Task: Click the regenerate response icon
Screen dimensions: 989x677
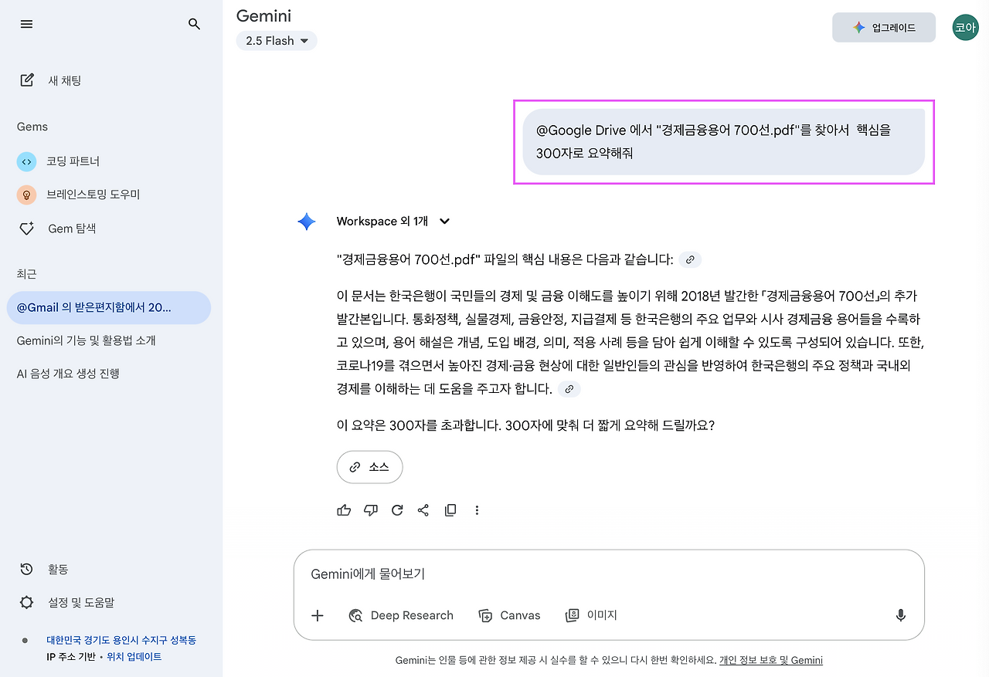Action: coord(397,510)
